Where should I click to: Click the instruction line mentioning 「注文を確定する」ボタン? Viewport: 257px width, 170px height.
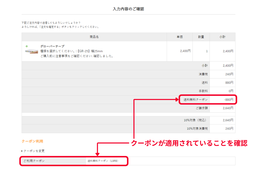[60, 27]
